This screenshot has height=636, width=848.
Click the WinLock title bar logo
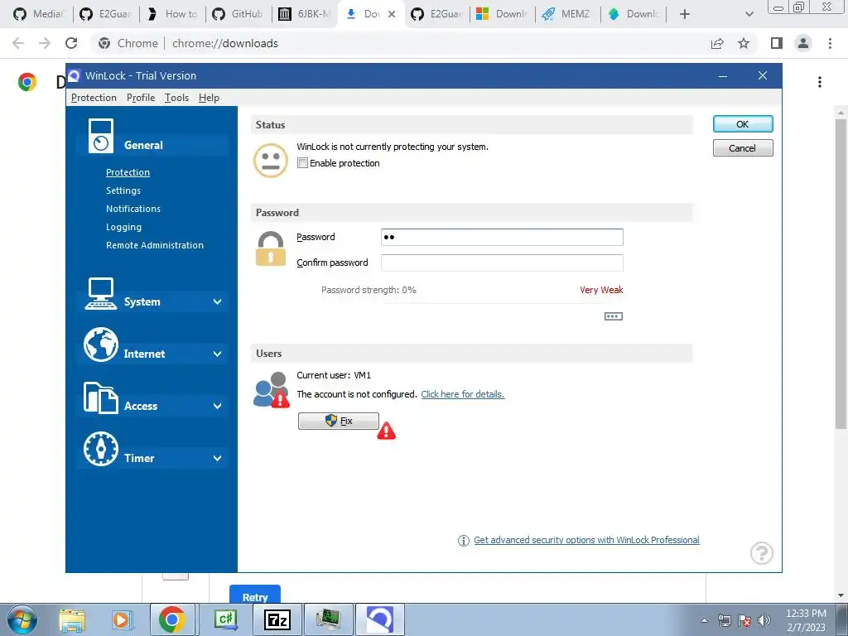click(x=74, y=75)
